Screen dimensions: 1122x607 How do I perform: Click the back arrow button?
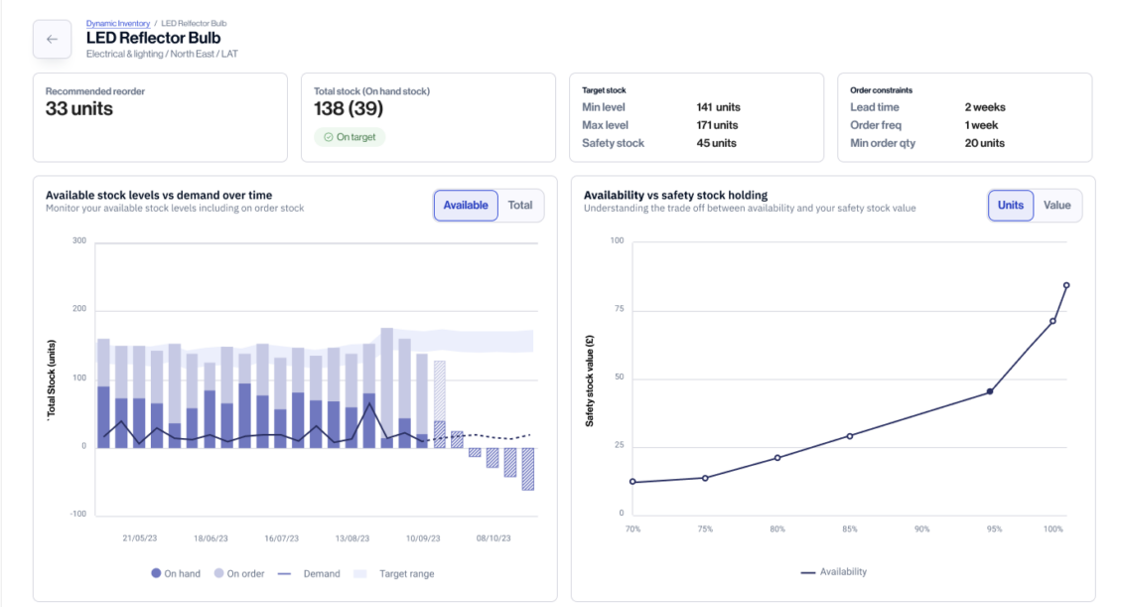tap(52, 40)
